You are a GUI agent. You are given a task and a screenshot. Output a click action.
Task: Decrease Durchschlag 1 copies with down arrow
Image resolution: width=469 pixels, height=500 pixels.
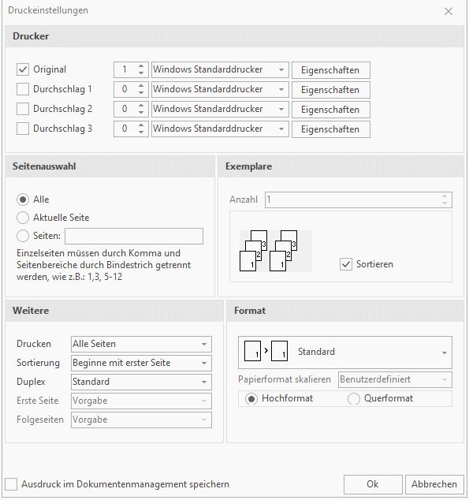point(141,93)
